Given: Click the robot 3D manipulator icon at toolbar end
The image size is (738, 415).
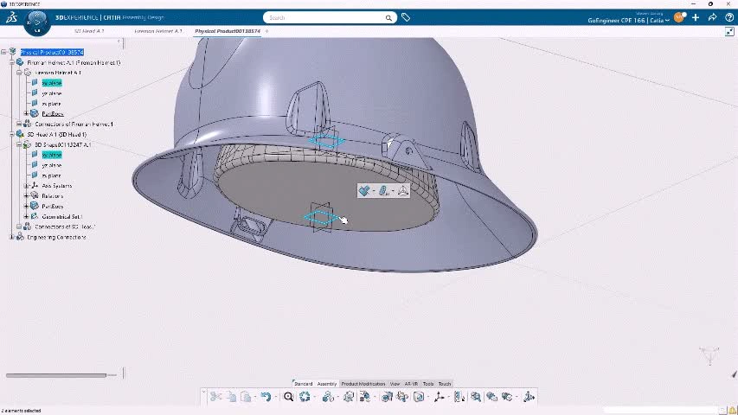Looking at the screenshot, I should [529, 397].
